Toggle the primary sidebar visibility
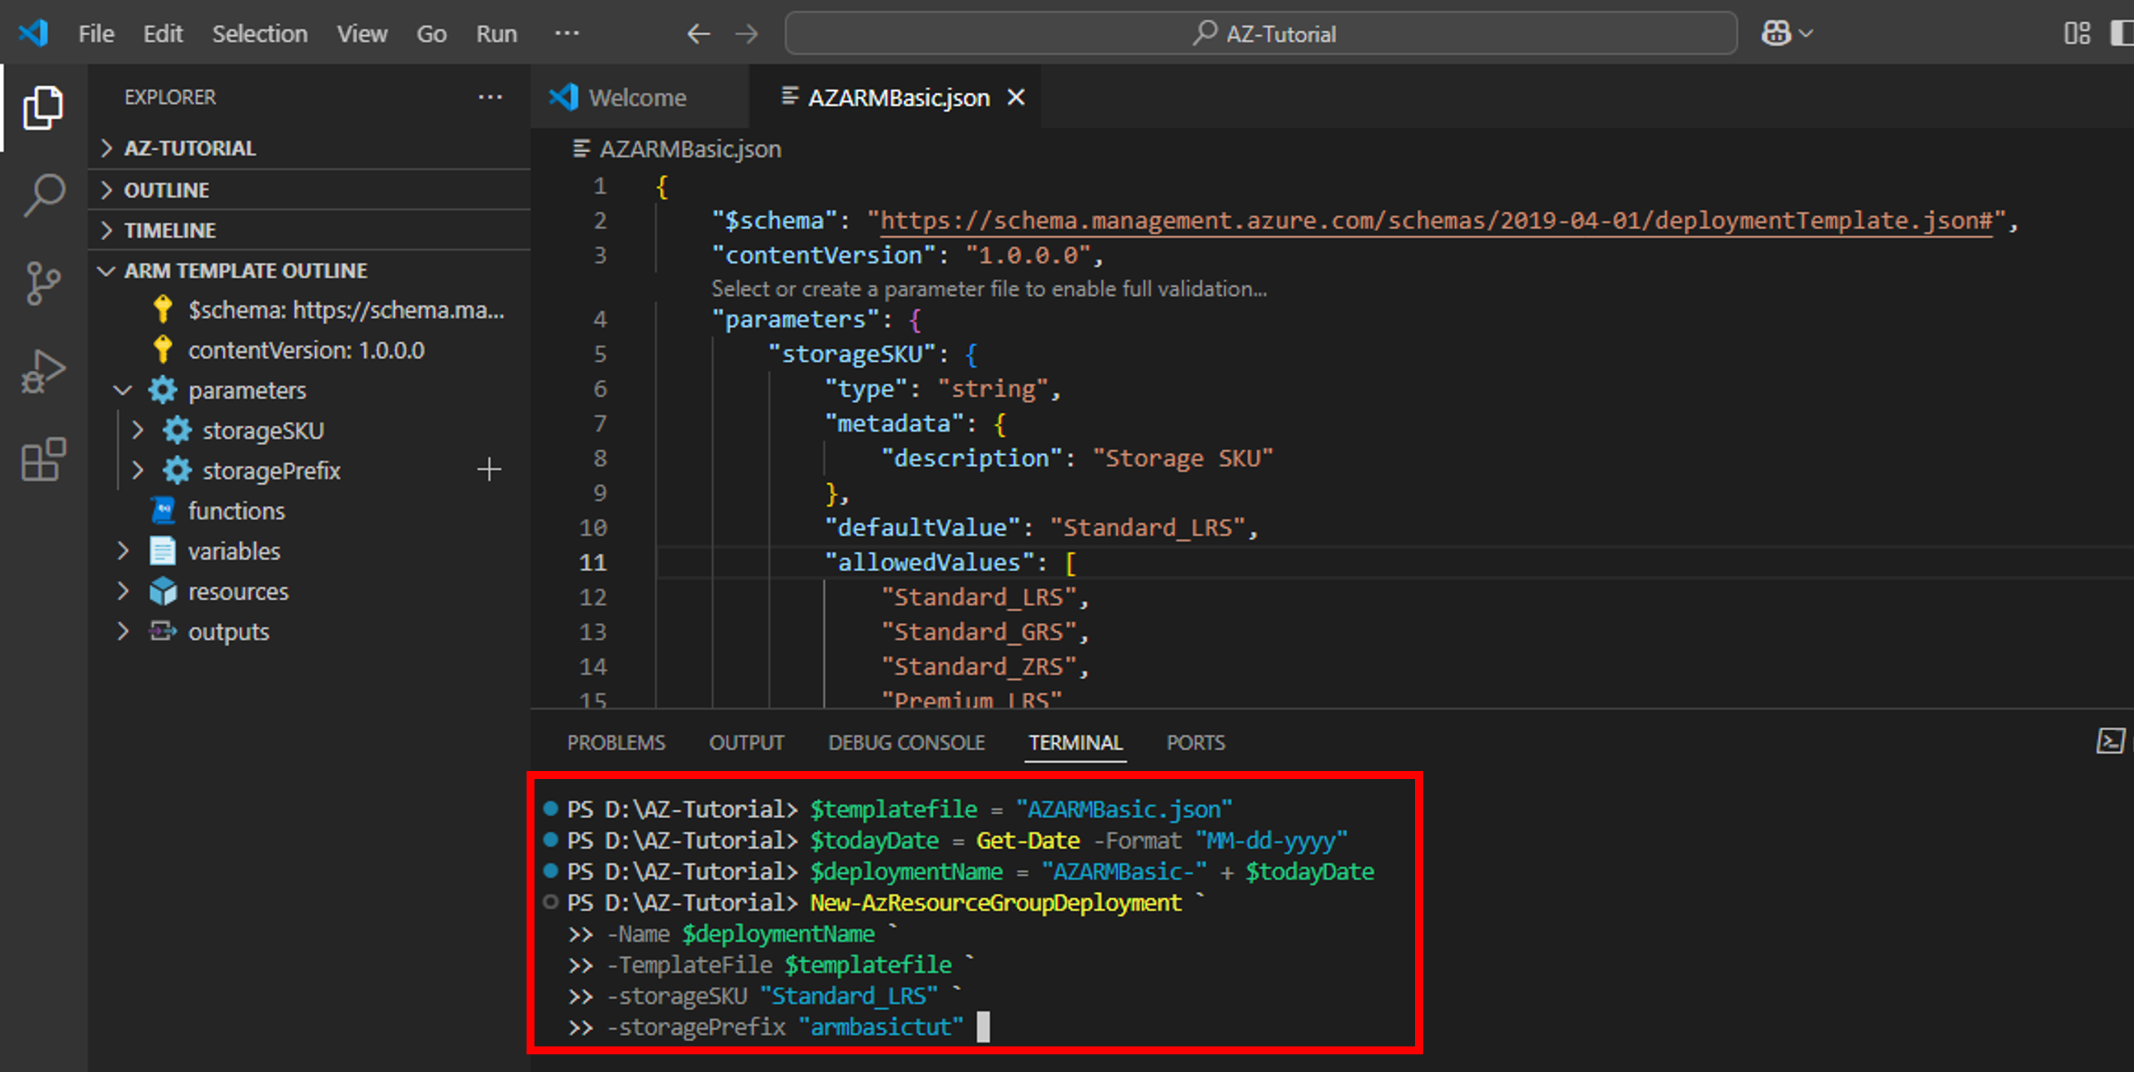Screen dimensions: 2134x1072 2123,33
